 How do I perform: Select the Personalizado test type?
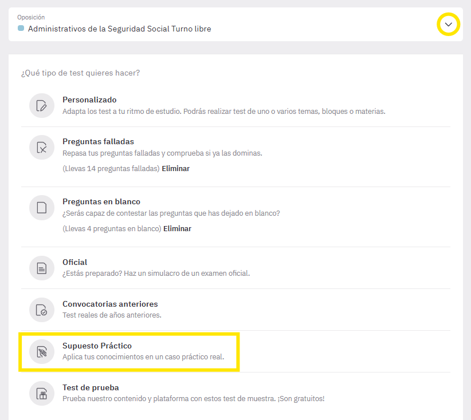(235, 106)
